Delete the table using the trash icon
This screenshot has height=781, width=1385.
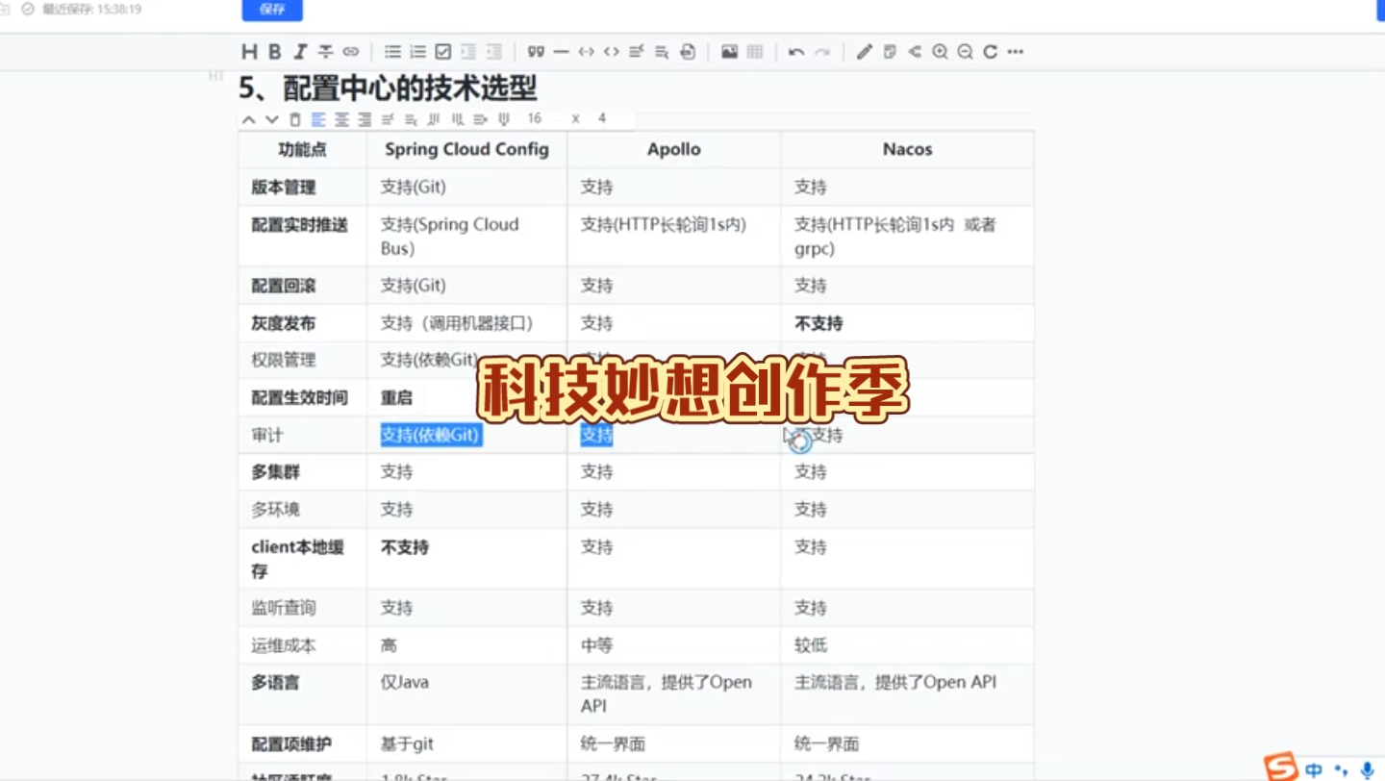point(295,119)
